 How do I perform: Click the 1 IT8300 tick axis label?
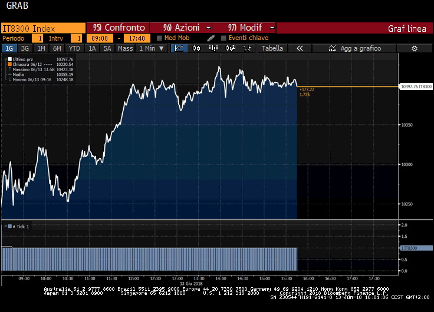point(416,248)
